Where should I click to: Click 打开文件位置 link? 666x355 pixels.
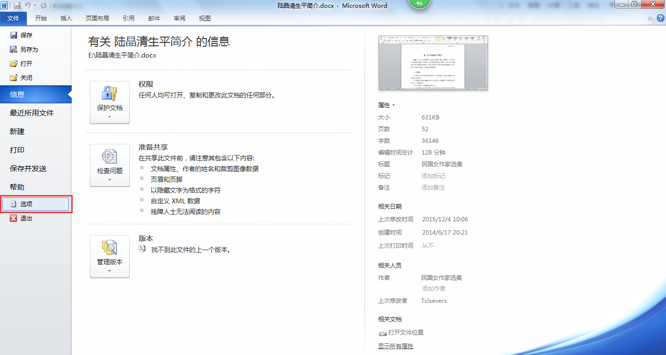pos(406,333)
